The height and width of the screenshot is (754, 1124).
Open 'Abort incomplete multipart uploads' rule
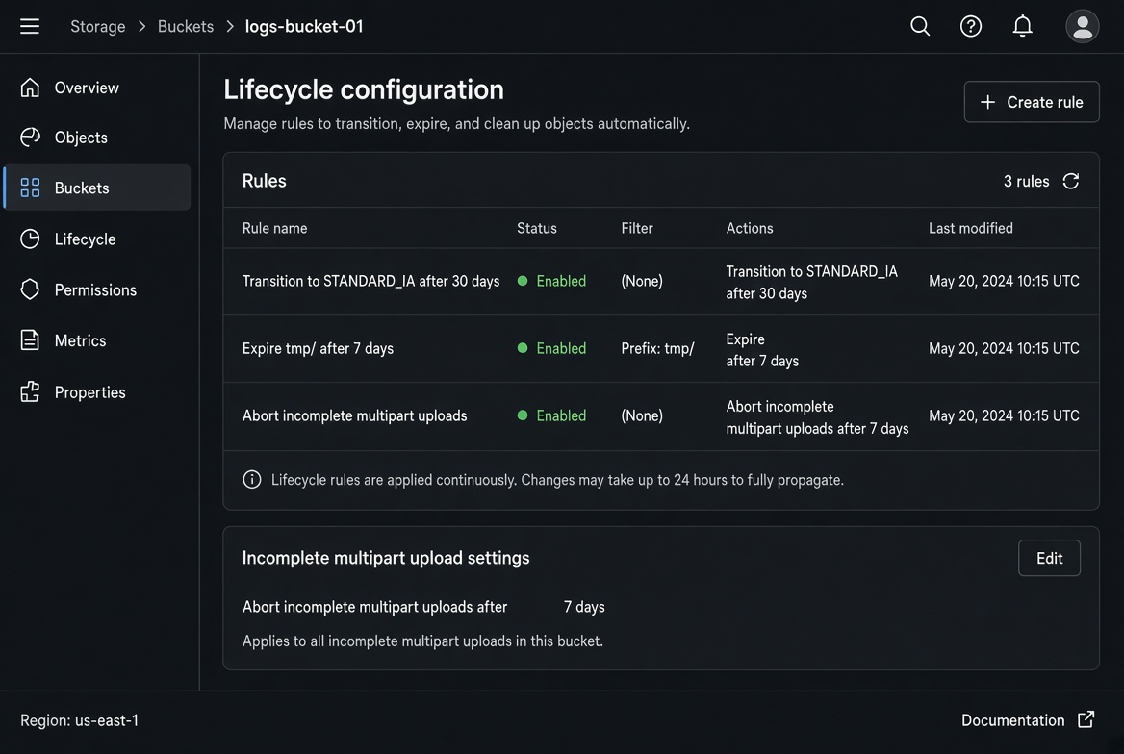354,415
